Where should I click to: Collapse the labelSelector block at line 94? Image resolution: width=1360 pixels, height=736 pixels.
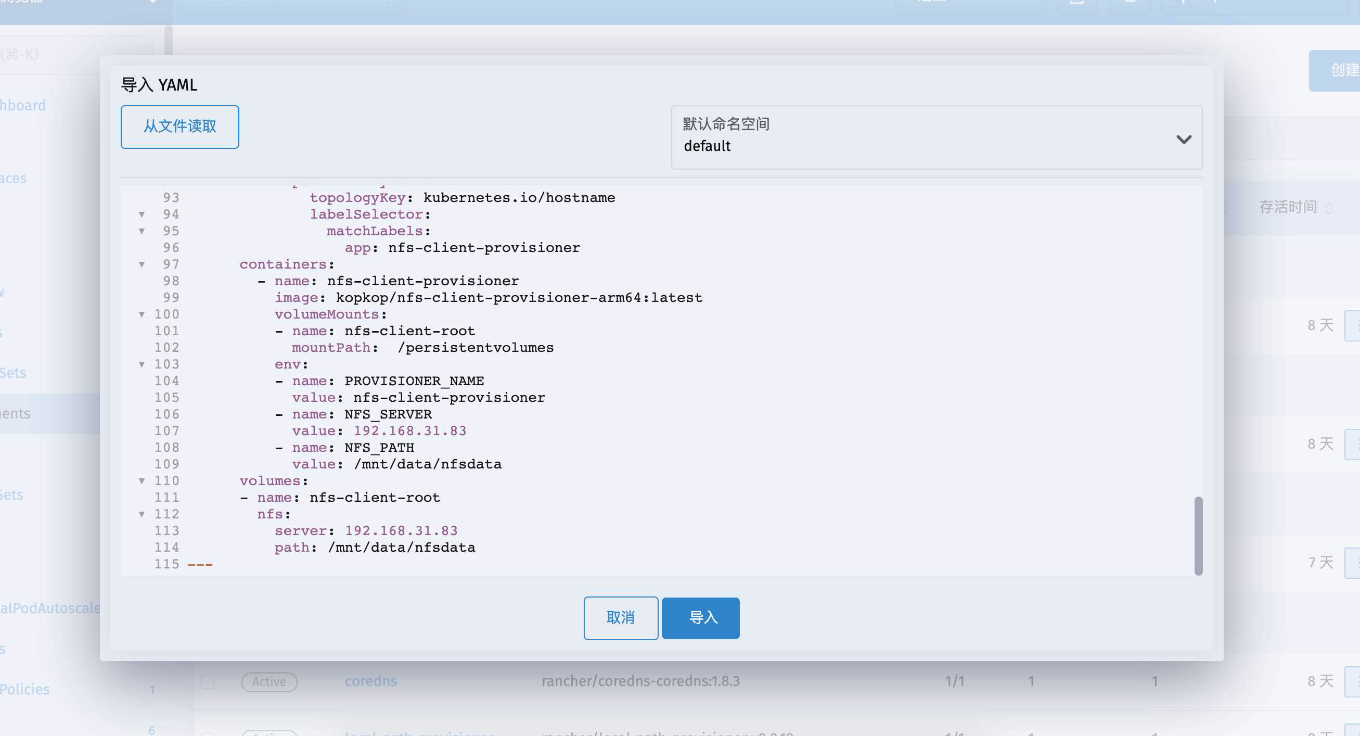142,214
